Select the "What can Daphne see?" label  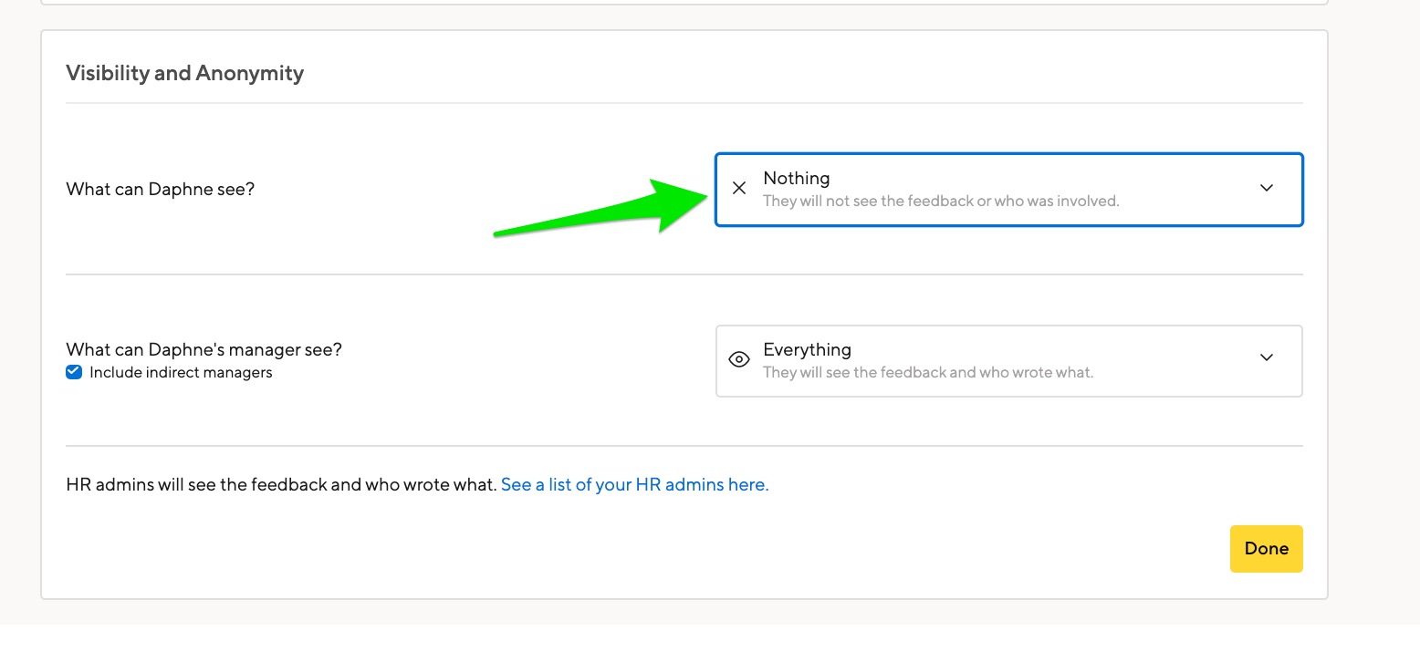pyautogui.click(x=160, y=189)
